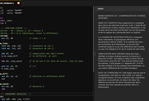This screenshot has width=149, height=101.
Task: Click the 'b.ne comp_diff' branch line
Action: 9,56
